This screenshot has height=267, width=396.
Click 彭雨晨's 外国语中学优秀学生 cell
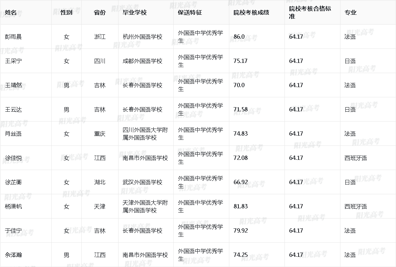tap(200, 37)
